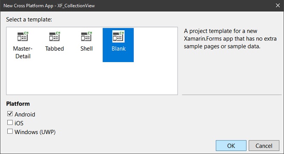Close the New Cross Platform App window
This screenshot has width=284, height=154.
click(278, 6)
